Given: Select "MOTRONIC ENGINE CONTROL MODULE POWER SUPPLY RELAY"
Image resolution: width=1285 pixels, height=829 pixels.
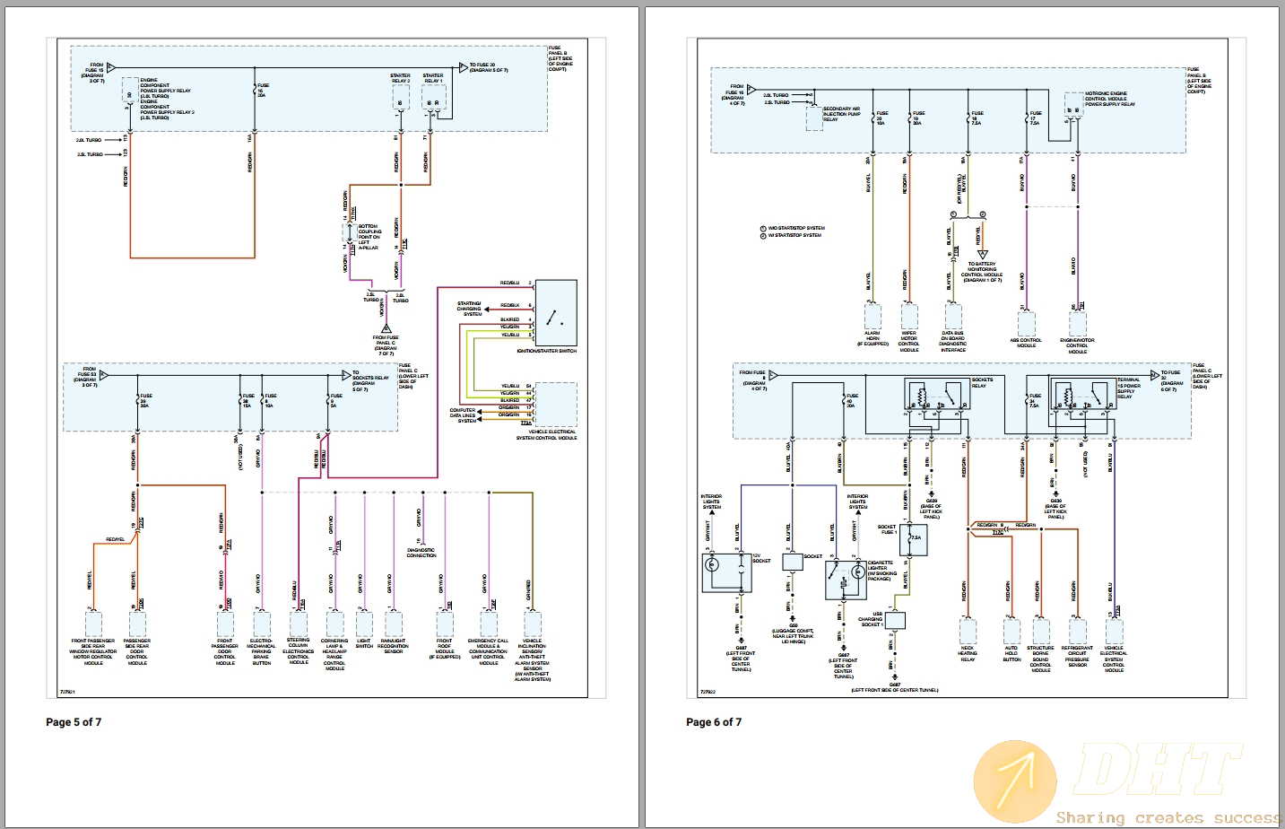Looking at the screenshot, I should click(x=1110, y=99).
